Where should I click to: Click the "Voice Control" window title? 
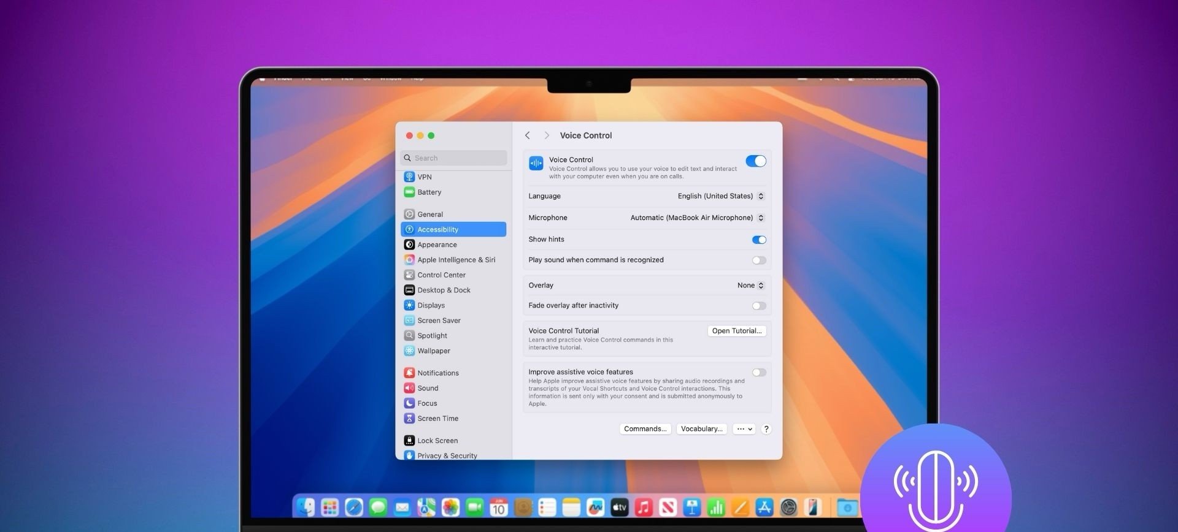coord(586,135)
